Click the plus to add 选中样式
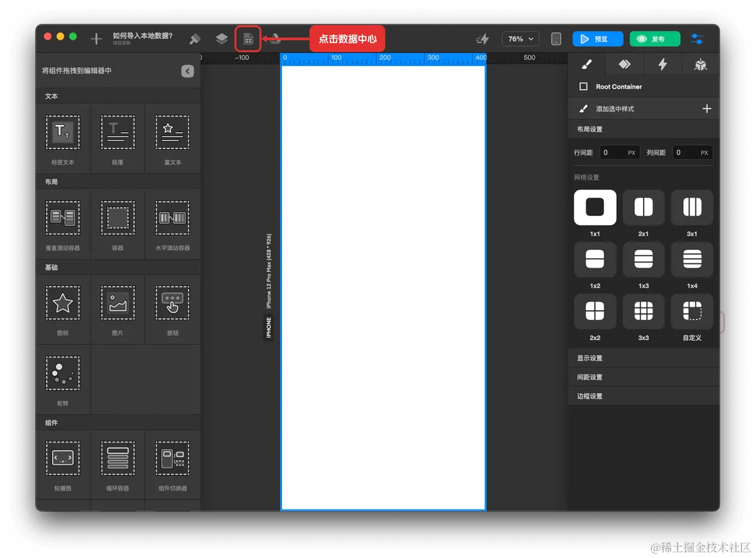Screen dimensions: 755x558 (x=707, y=109)
